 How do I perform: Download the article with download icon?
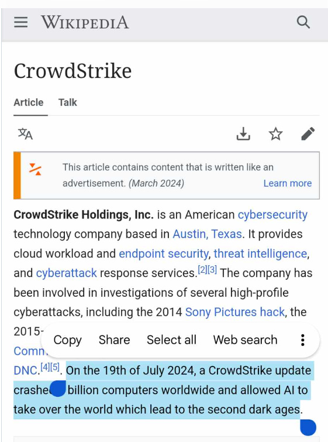(x=243, y=133)
